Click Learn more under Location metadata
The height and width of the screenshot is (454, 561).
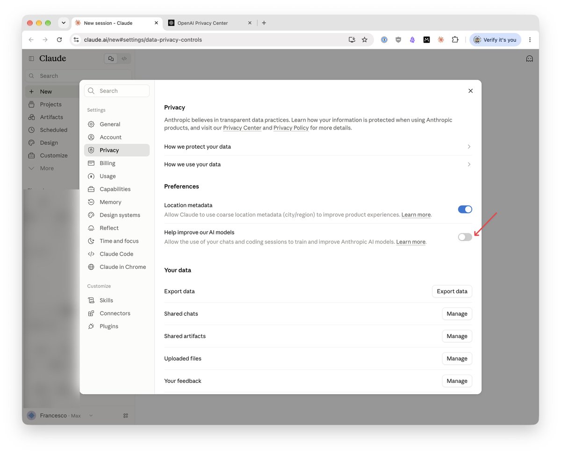416,215
